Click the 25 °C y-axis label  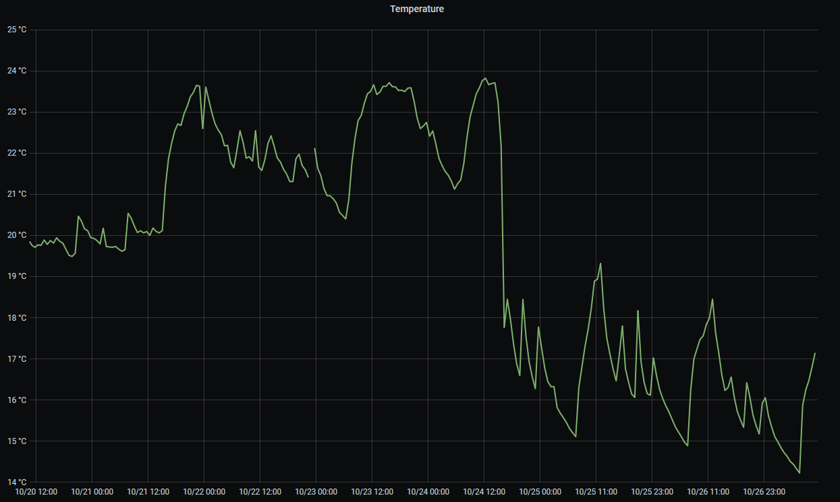17,30
